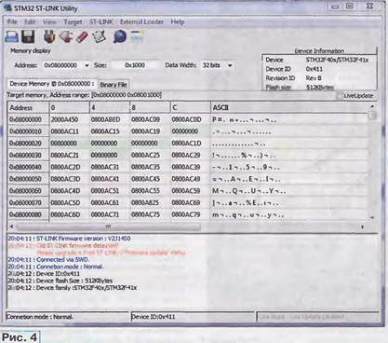
Task: Click the Save file floppy icon
Action: (29, 37)
